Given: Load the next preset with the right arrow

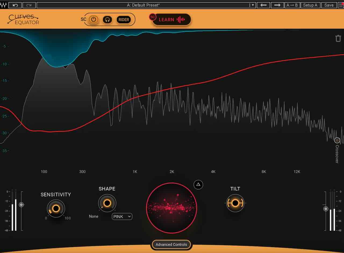Looking at the screenshot, I should [x=277, y=5].
